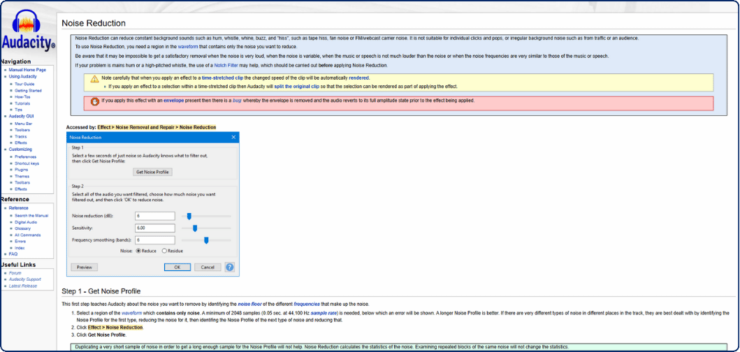This screenshot has height=352, width=740.
Task: Click the Noise Reduction page title
Action: (94, 22)
